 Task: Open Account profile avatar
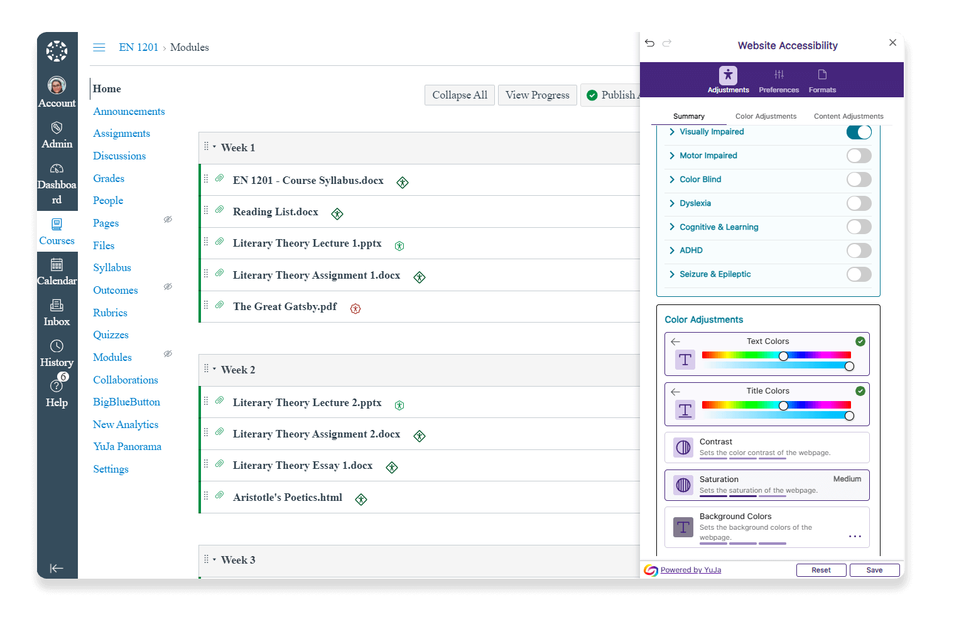tap(57, 85)
